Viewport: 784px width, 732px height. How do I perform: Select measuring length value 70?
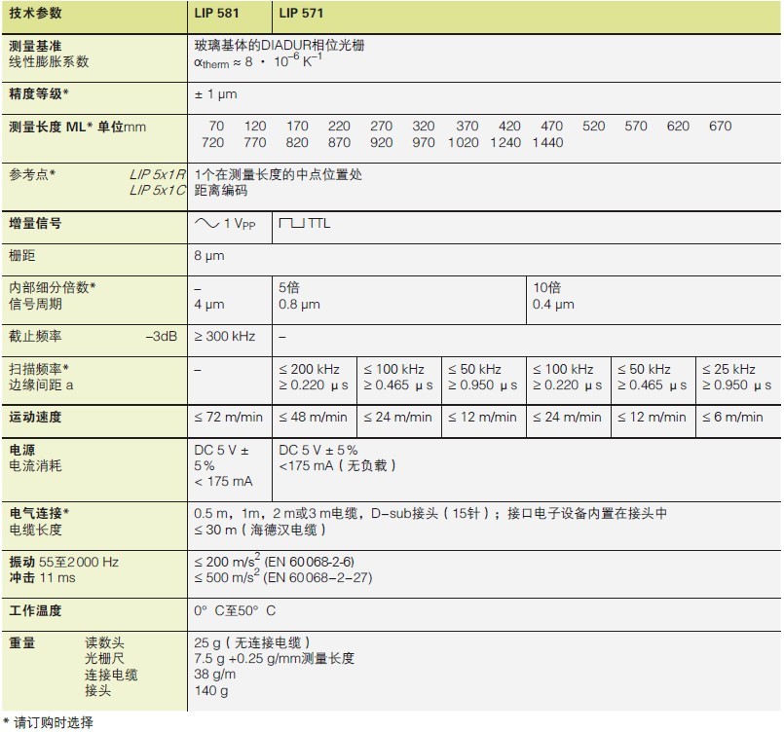(216, 126)
